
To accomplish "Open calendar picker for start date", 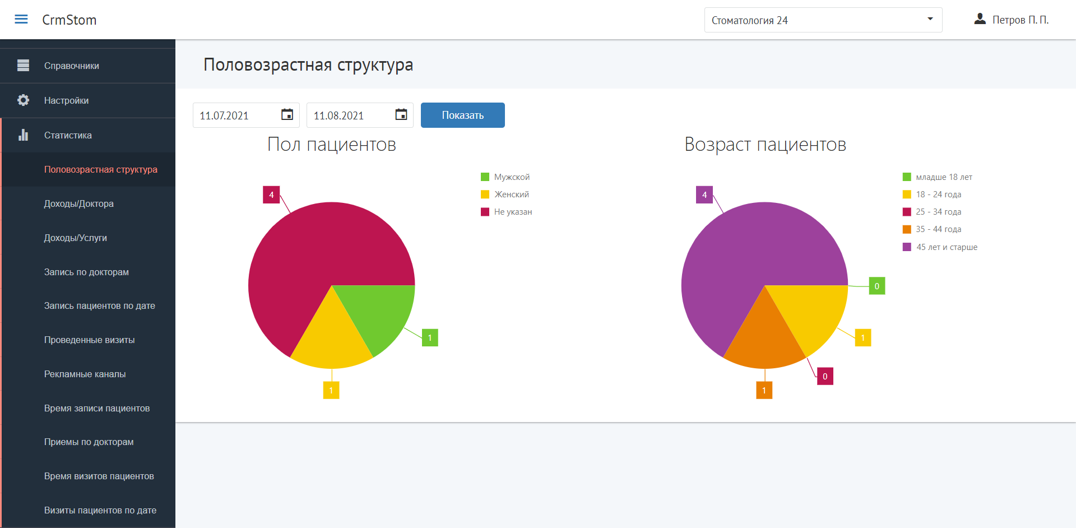I will [287, 114].
